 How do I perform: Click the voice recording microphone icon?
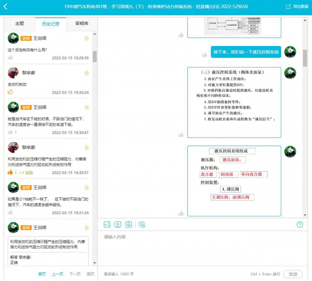click(x=129, y=224)
